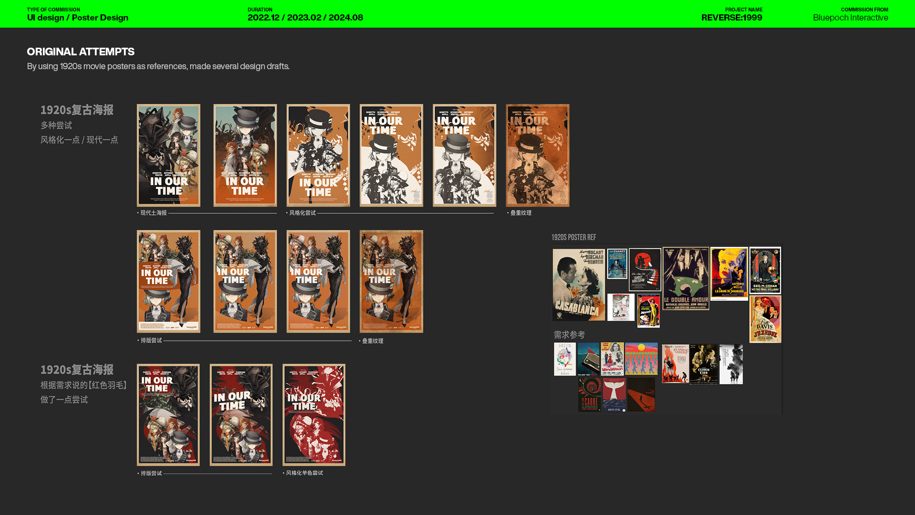Select the small white-and-pink sketch poster beside Macao
The height and width of the screenshot is (515, 915).
tap(621, 308)
